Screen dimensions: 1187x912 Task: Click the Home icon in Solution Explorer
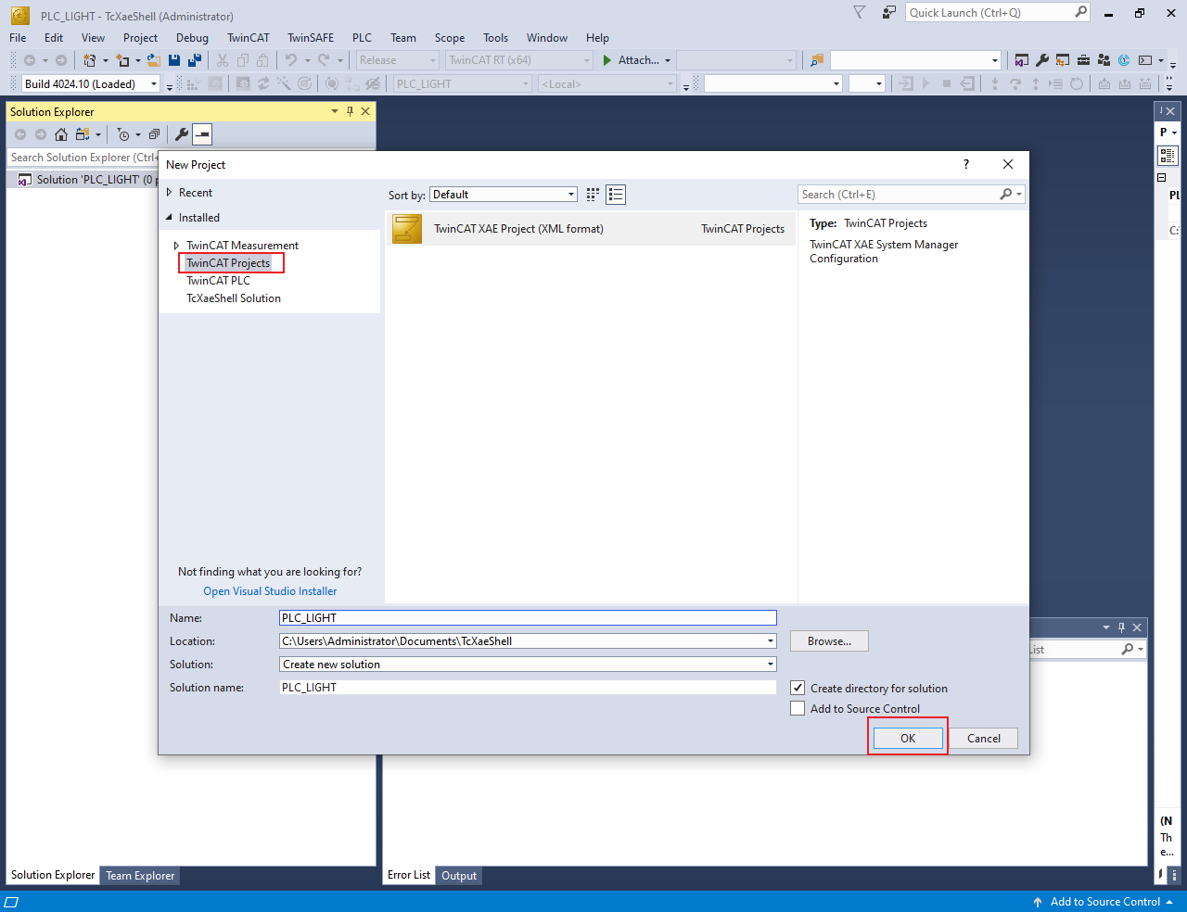pos(61,134)
